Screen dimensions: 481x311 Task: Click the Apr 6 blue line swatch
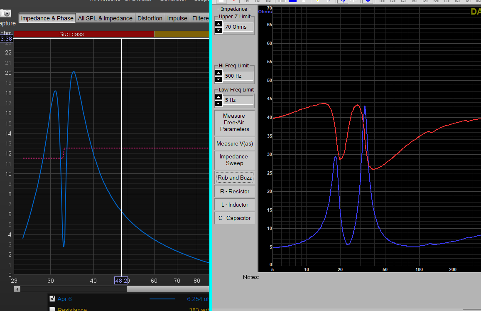click(x=162, y=299)
